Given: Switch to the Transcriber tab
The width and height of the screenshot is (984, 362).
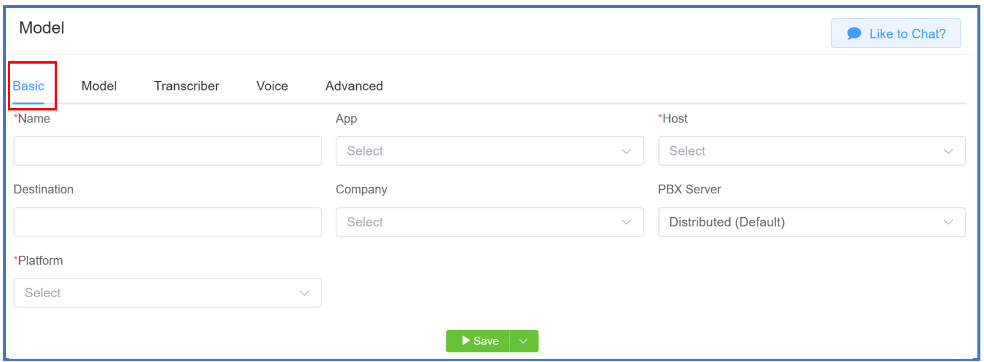Looking at the screenshot, I should coord(187,86).
